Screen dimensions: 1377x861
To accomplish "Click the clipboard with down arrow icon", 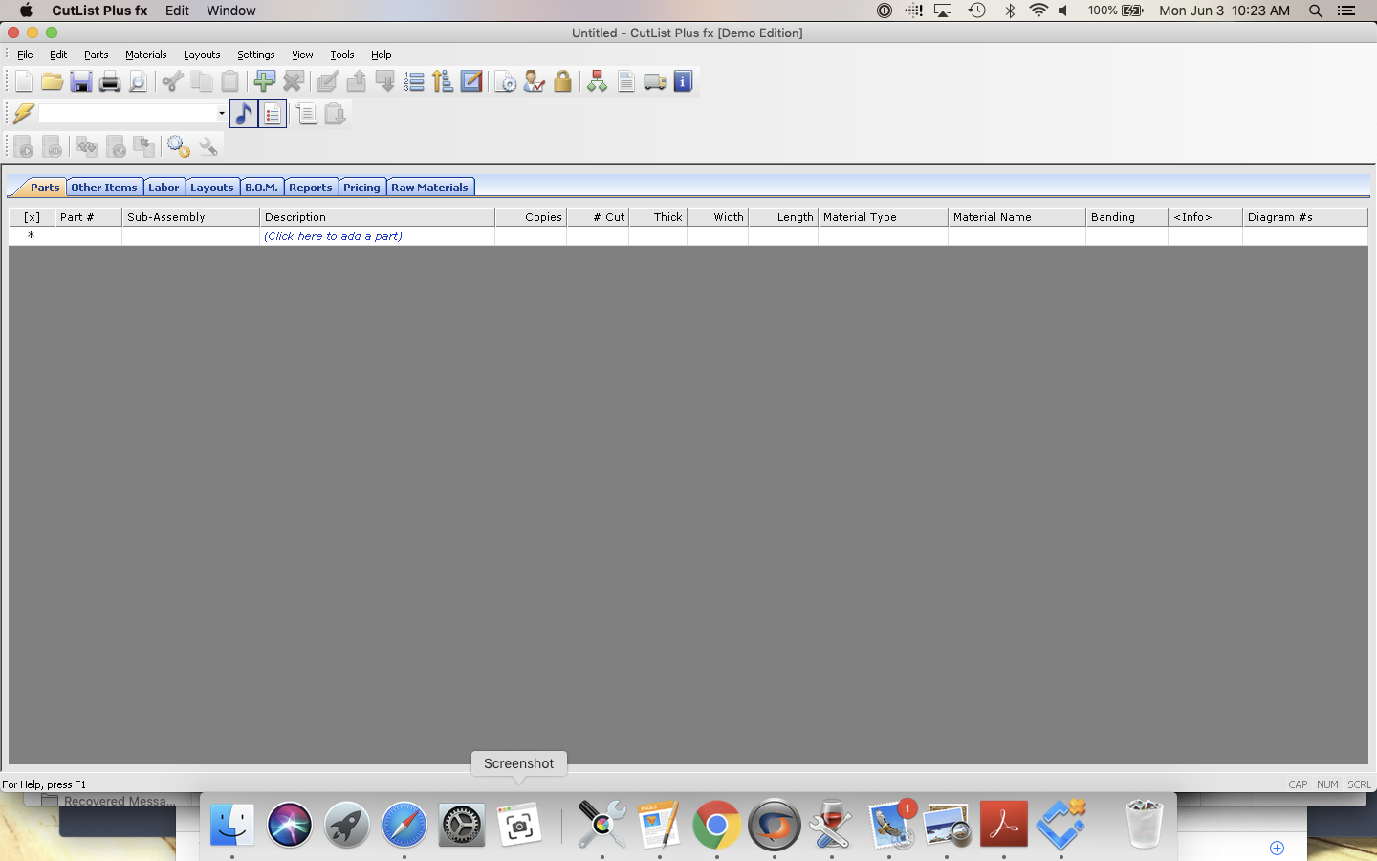I will pyautogui.click(x=336, y=114).
